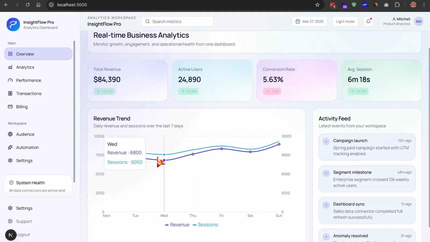
Task: Open the Total Revenue card
Action: click(127, 80)
